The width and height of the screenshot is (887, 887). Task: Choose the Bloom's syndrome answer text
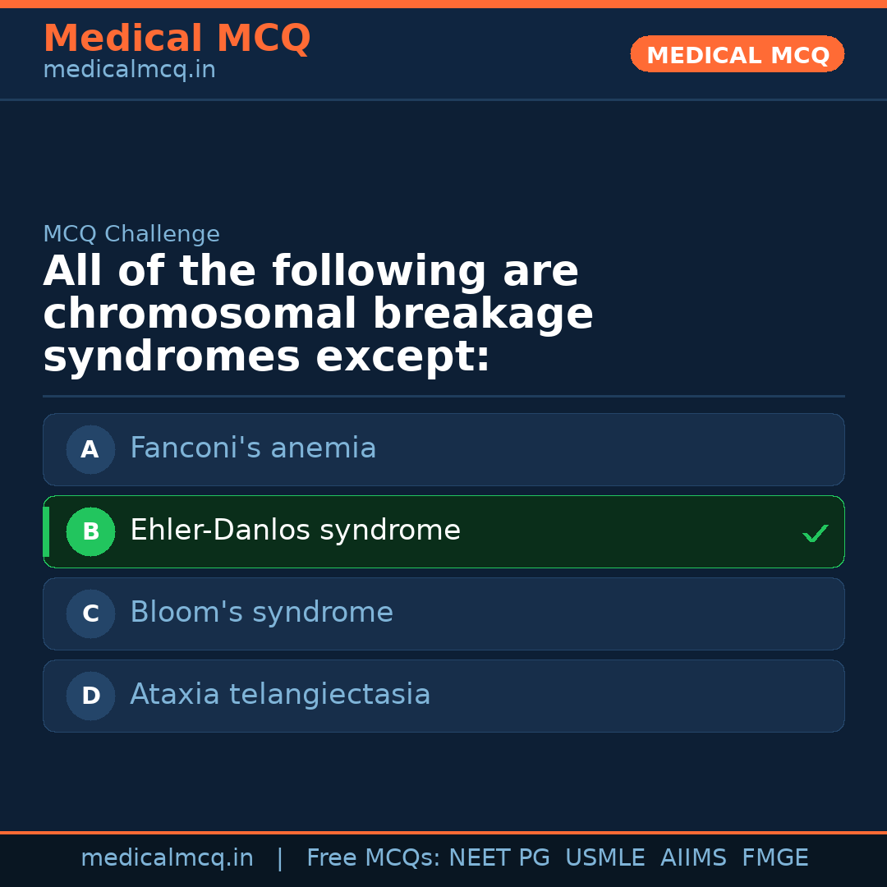[x=261, y=613]
